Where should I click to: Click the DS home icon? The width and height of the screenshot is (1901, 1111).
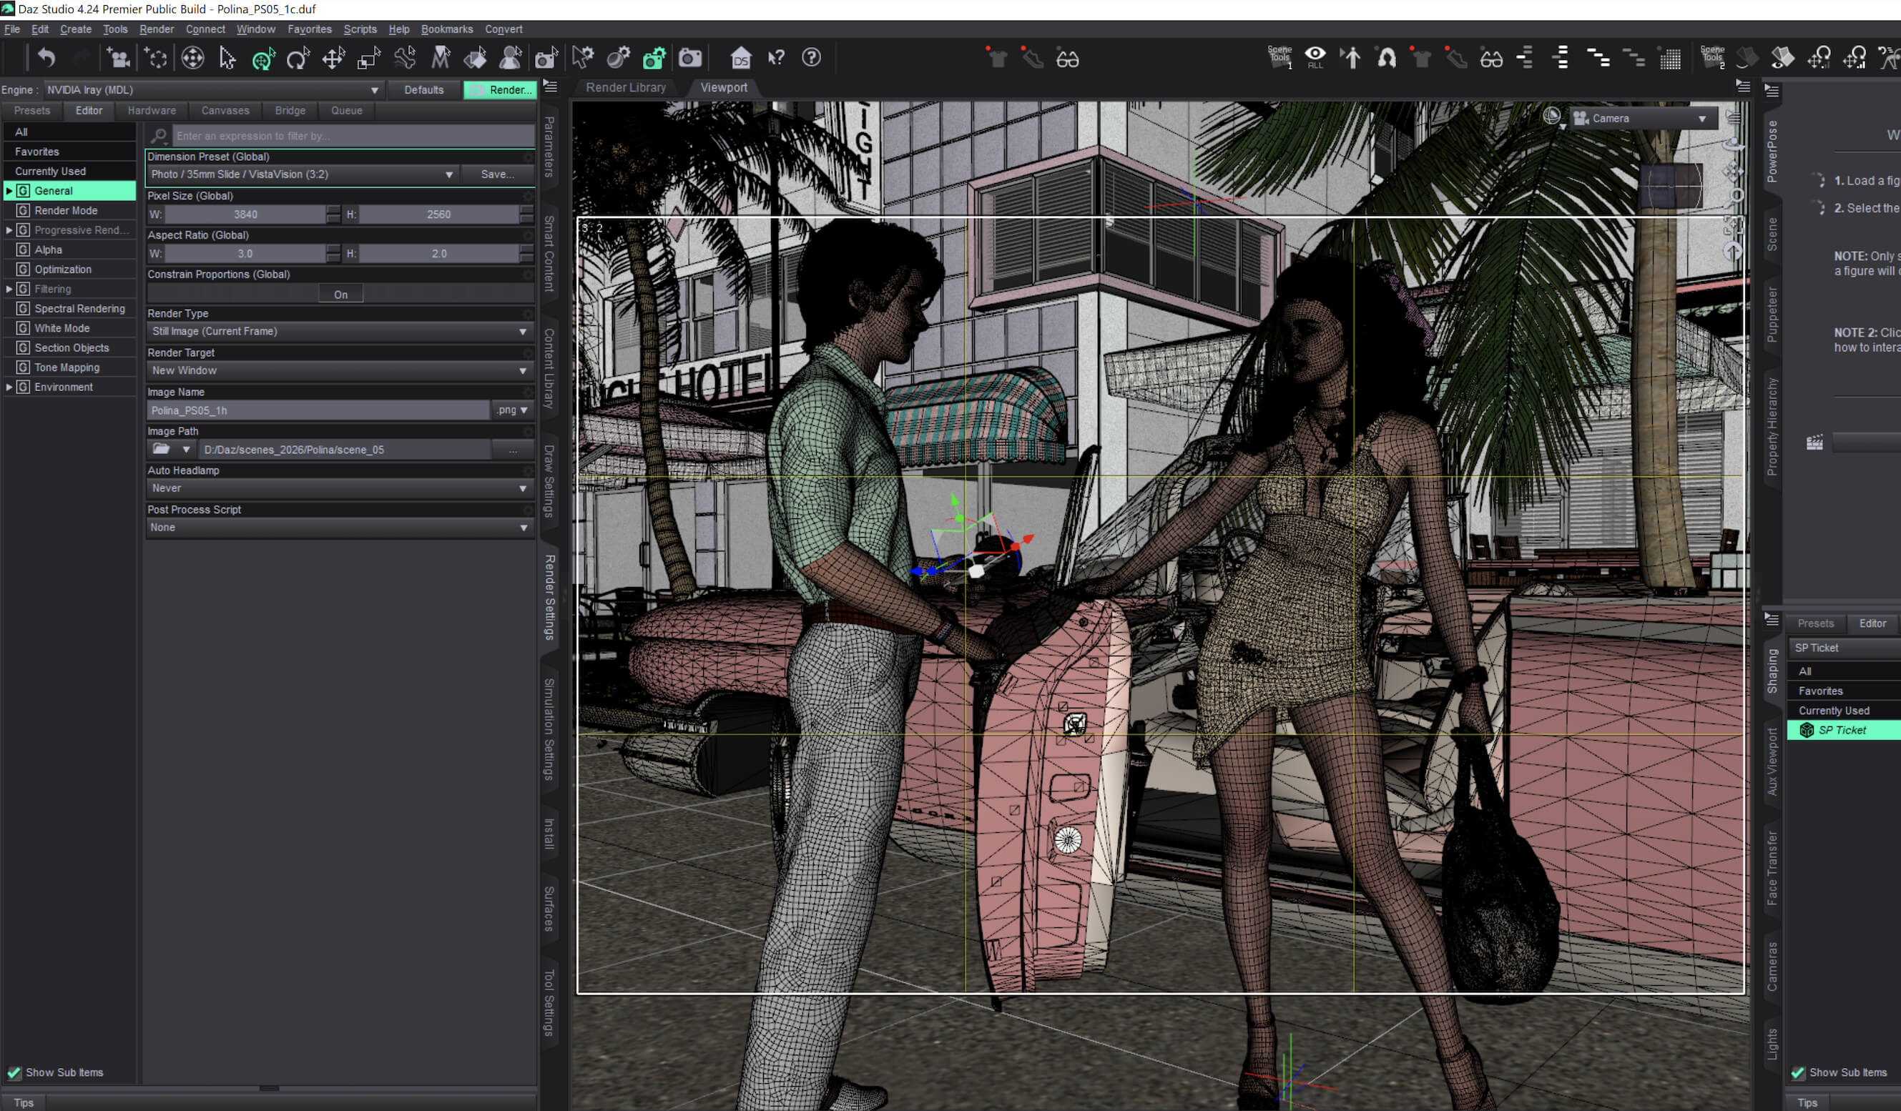tap(741, 58)
